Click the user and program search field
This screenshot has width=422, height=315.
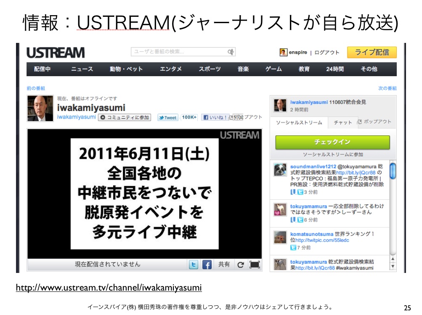pyautogui.click(x=183, y=52)
